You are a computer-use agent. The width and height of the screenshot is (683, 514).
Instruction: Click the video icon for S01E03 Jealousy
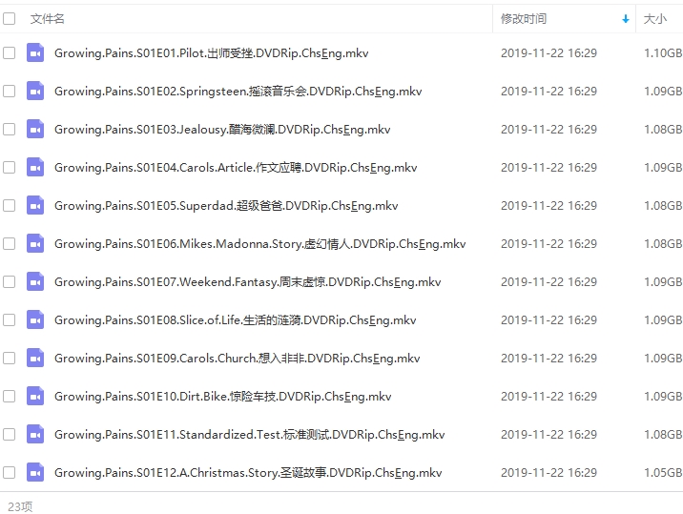35,130
